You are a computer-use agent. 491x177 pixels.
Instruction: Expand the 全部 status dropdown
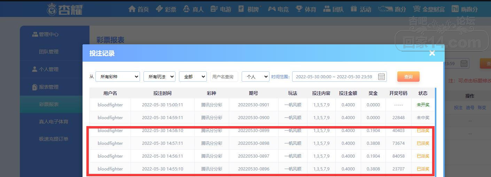point(193,77)
